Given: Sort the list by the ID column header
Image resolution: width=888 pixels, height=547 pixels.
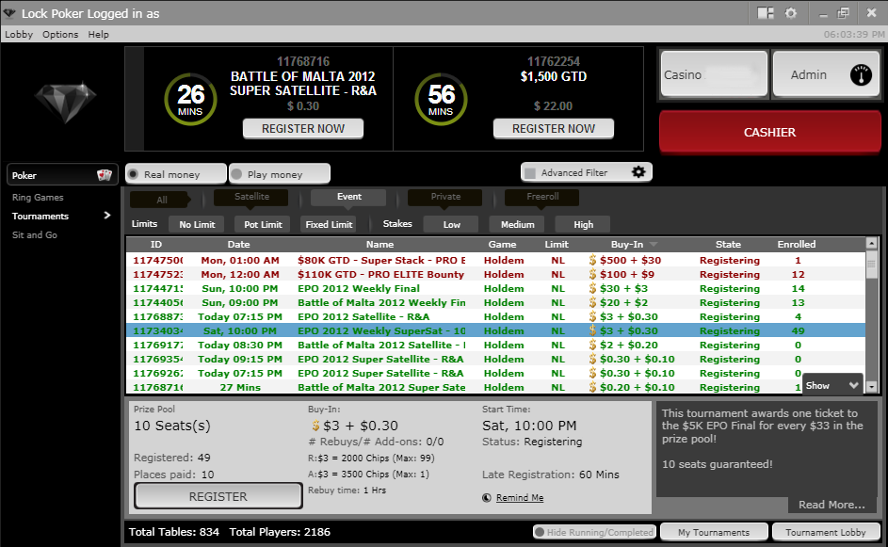Looking at the screenshot, I should [x=156, y=244].
